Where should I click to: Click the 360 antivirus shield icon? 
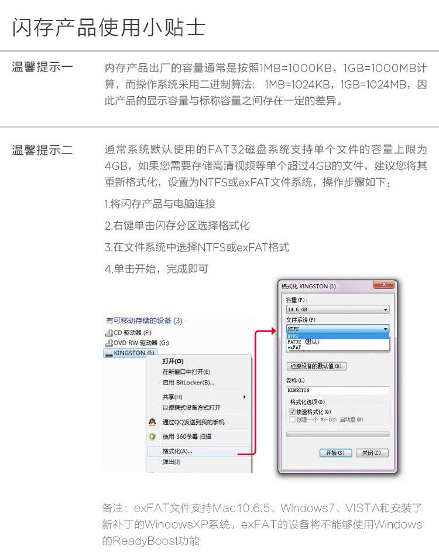[152, 437]
